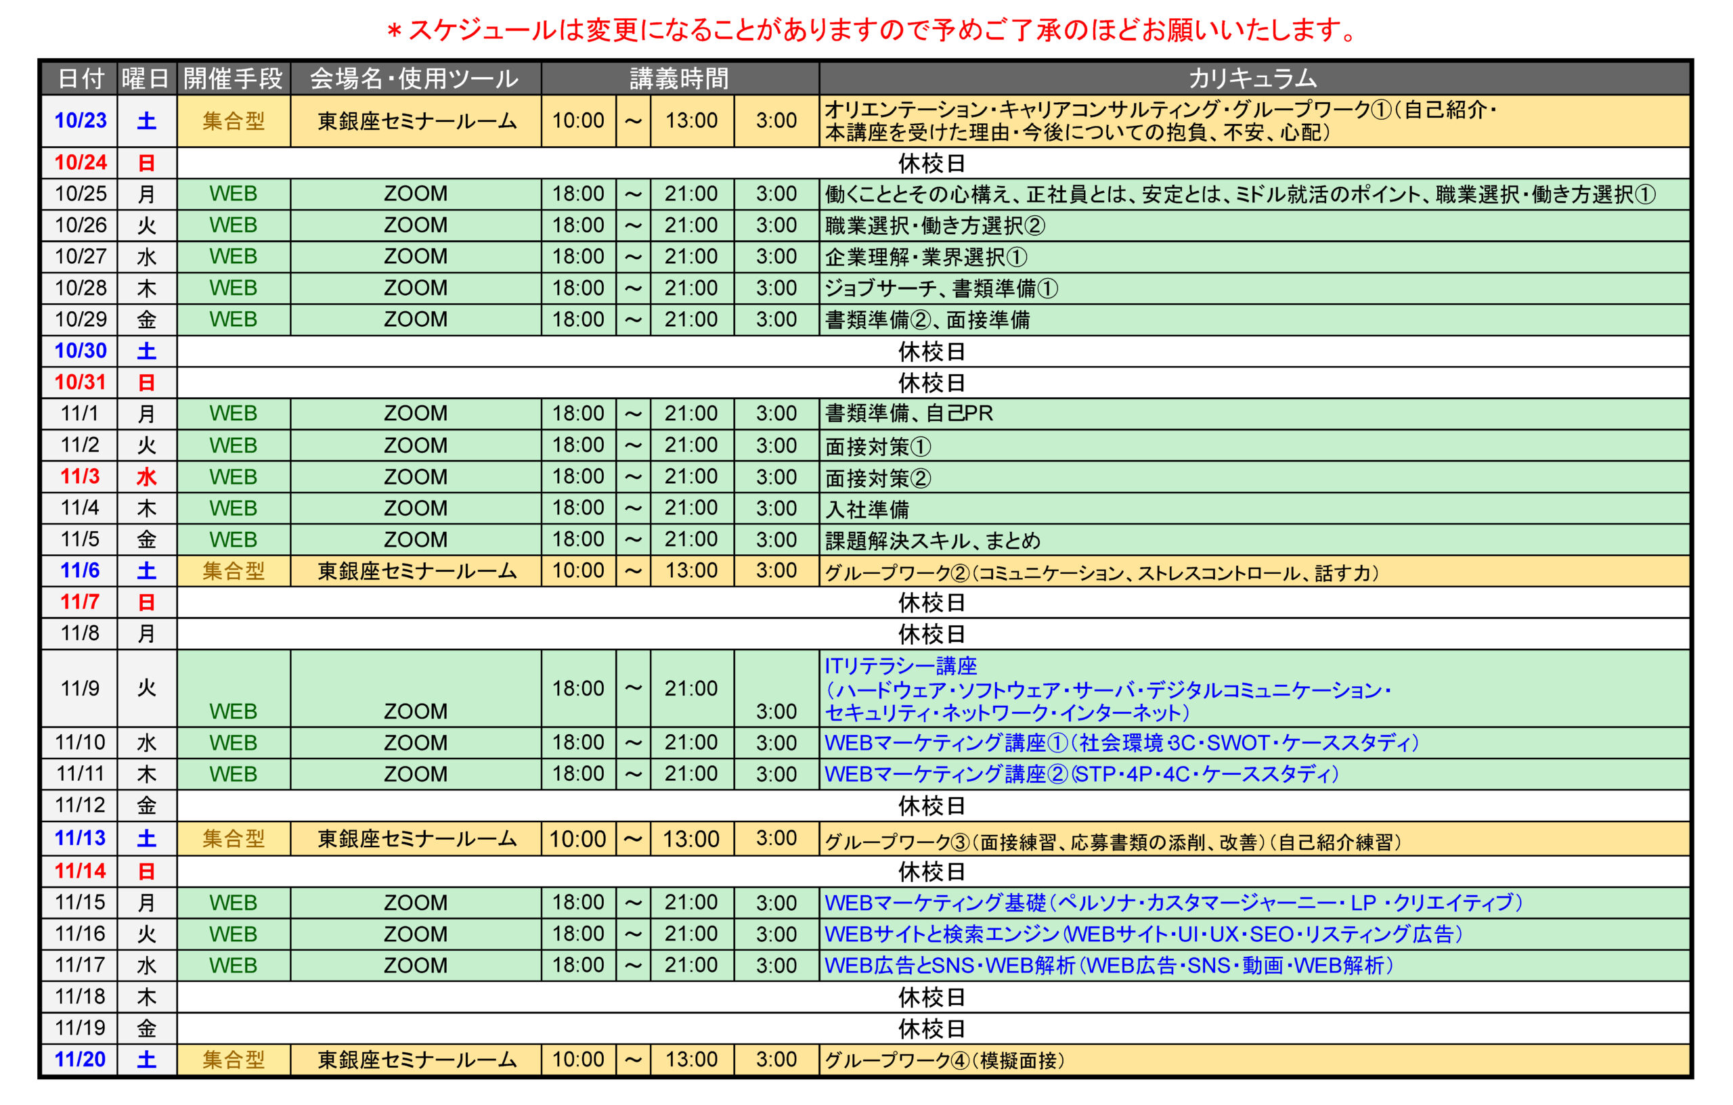Select the red 11/7 date cell
Viewport: 1733px width, 1105px height.
point(80,602)
